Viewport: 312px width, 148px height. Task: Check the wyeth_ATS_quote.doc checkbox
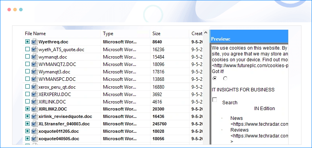[27, 49]
